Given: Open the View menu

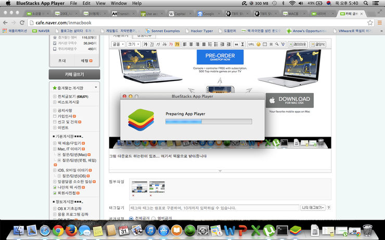Looking at the screenshot, I should [x=100, y=3].
